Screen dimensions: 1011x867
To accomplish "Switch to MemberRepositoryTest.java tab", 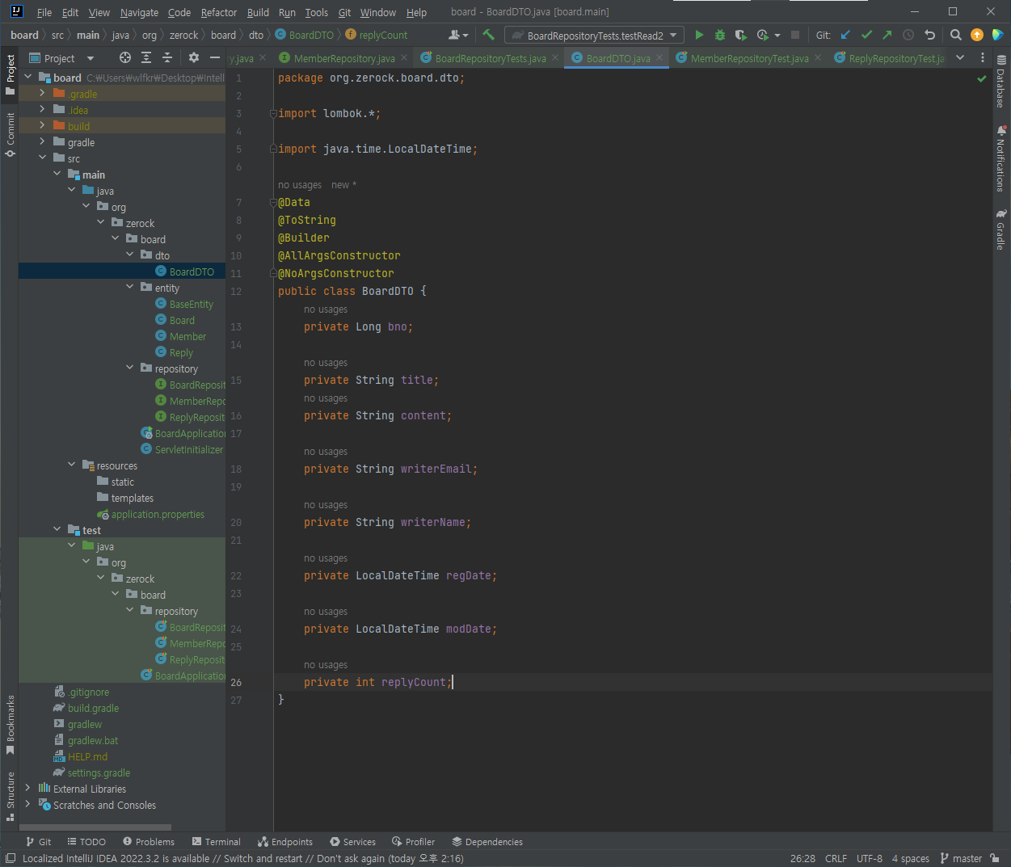I will 749,58.
